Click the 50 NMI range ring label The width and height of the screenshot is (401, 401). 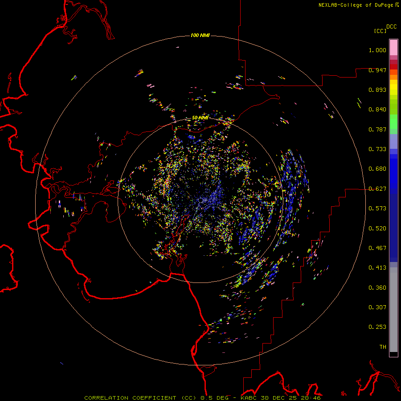pyautogui.click(x=200, y=118)
